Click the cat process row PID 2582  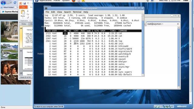point(93,36)
